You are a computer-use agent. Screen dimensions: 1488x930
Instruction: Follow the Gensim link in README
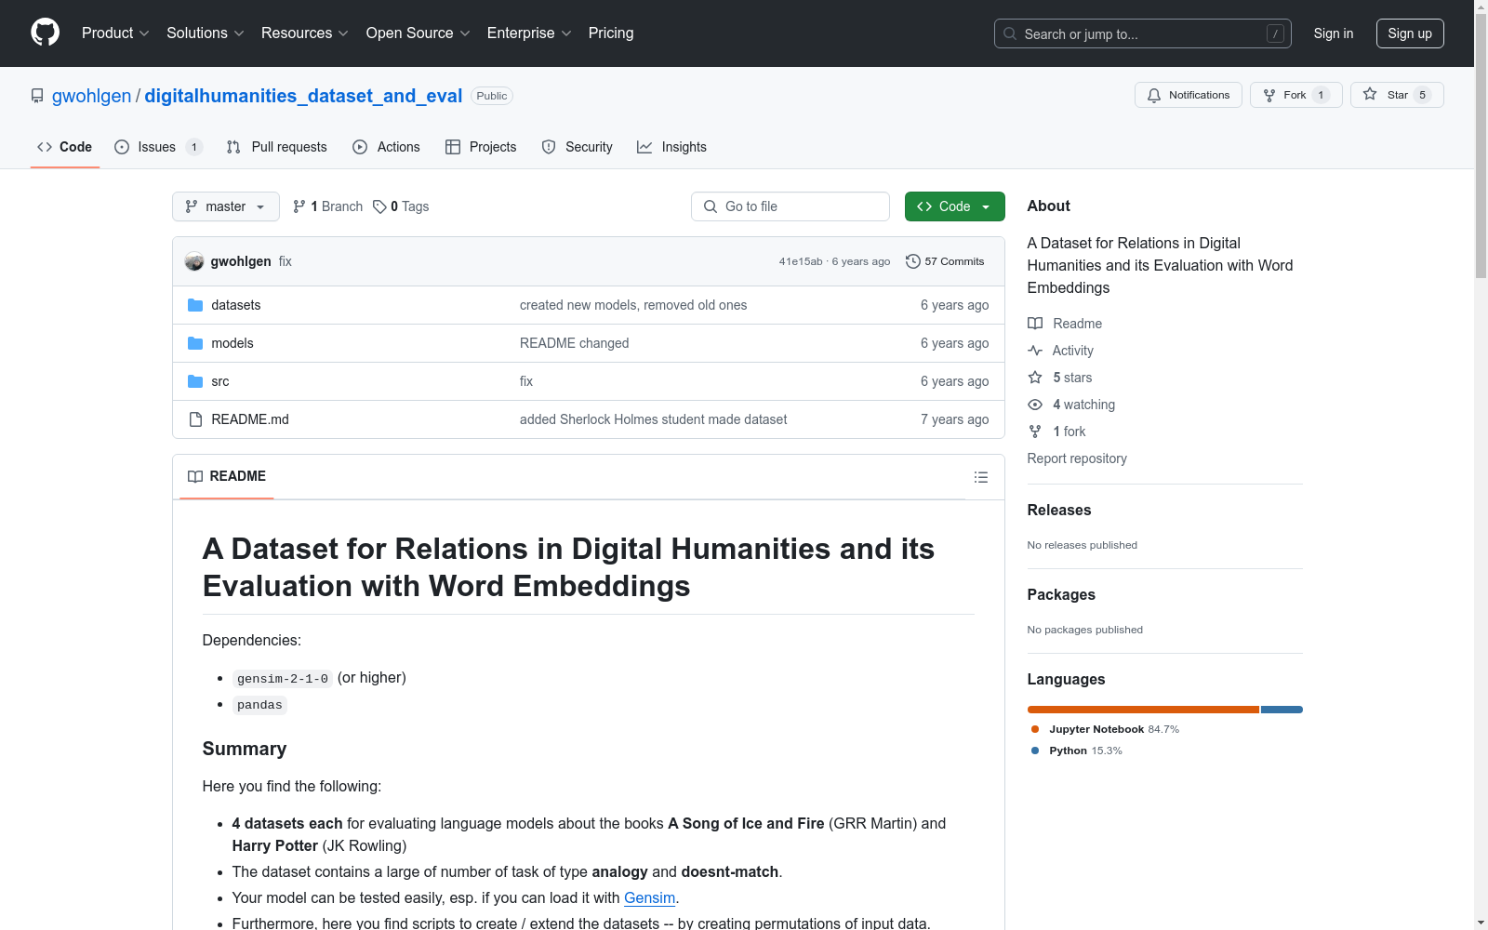pos(649,897)
